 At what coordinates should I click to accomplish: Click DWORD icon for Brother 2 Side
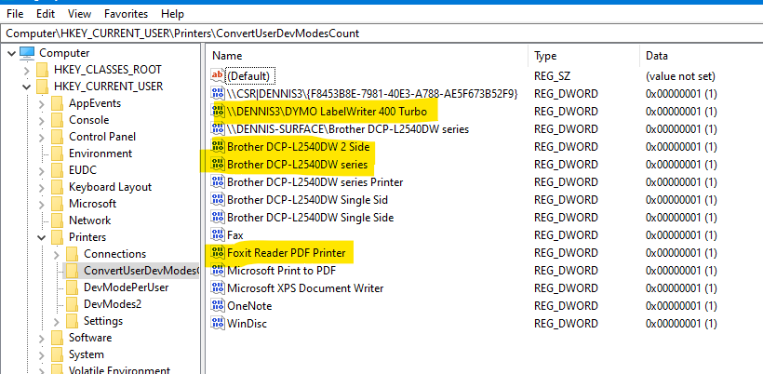pyautogui.click(x=217, y=146)
